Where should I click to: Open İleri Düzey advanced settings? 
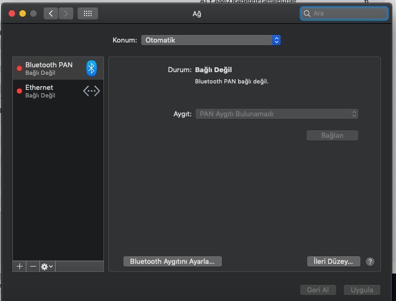332,262
